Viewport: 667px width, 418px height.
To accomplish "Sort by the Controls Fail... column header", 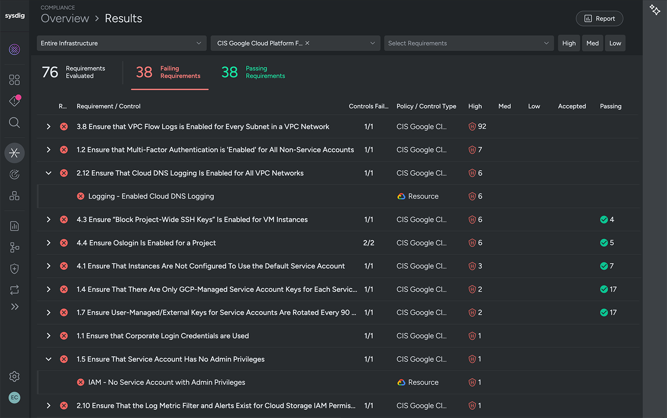I will [368, 106].
